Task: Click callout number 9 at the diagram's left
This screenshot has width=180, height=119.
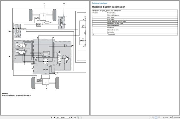Action: pyautogui.click(x=9, y=57)
